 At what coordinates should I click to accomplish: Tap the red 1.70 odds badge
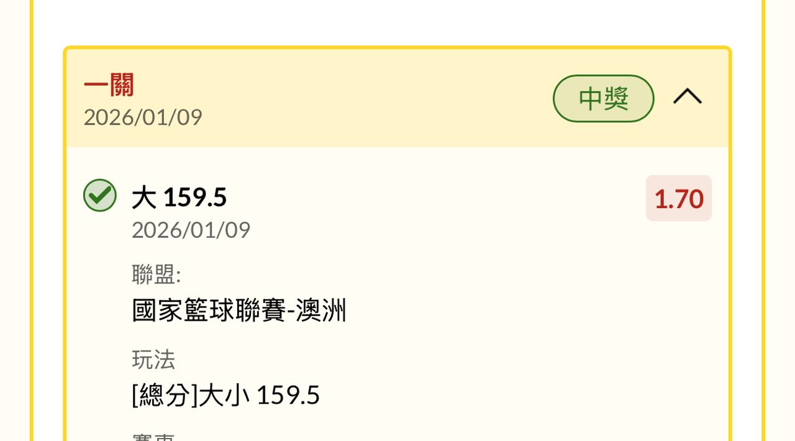pyautogui.click(x=678, y=199)
